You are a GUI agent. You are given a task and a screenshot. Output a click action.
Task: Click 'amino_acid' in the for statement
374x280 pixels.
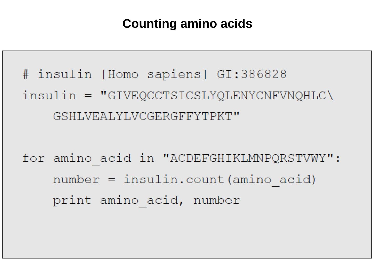tap(92, 158)
